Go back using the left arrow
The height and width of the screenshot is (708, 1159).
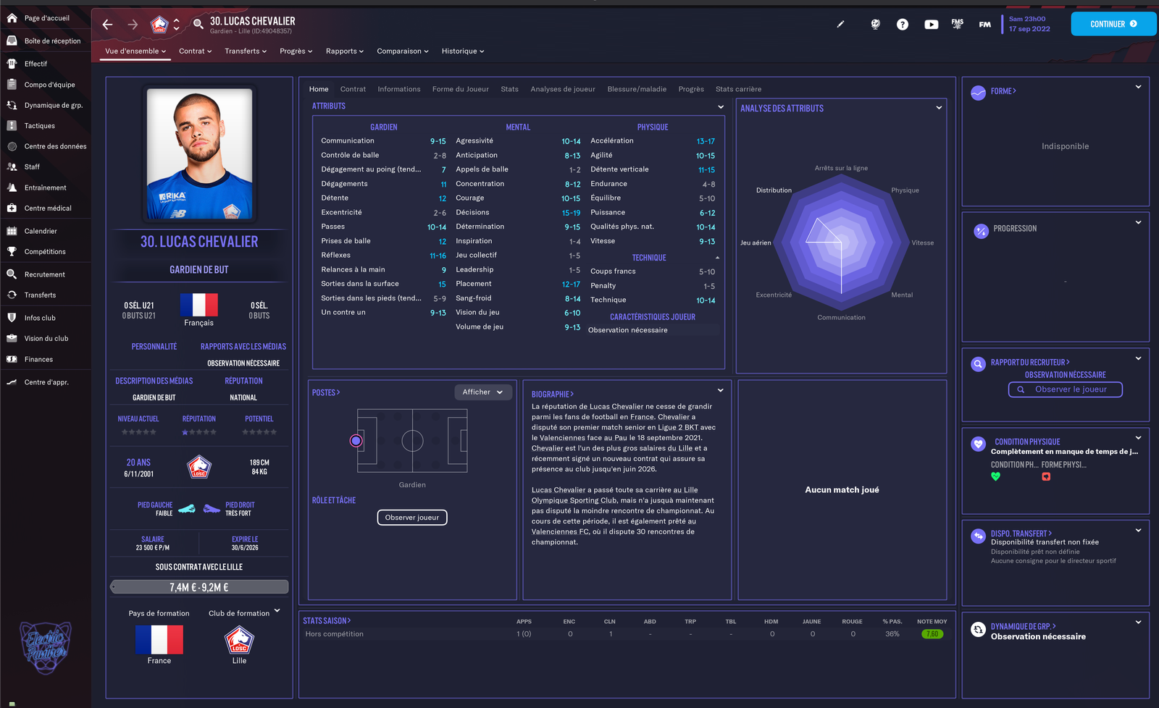[107, 25]
